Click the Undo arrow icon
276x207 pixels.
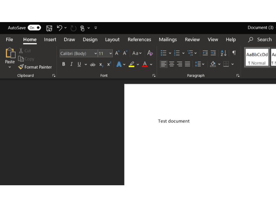[59, 28]
